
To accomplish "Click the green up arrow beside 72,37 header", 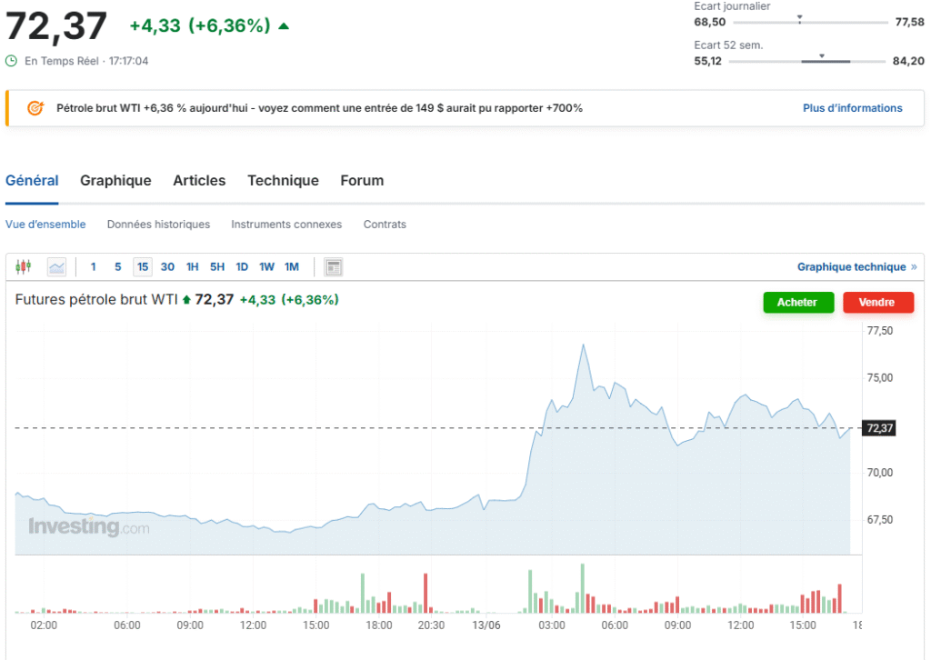I will tap(284, 26).
